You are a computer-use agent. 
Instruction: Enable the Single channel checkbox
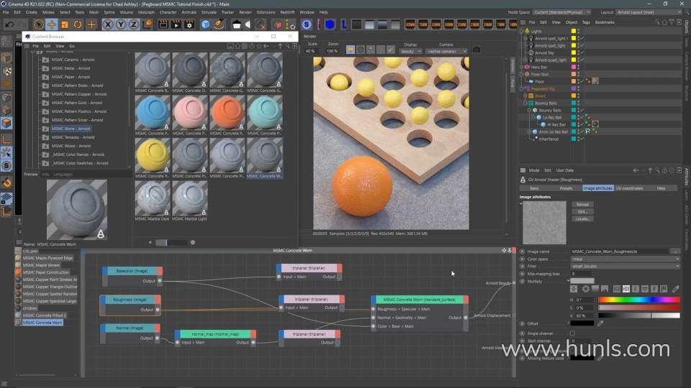(x=572, y=333)
